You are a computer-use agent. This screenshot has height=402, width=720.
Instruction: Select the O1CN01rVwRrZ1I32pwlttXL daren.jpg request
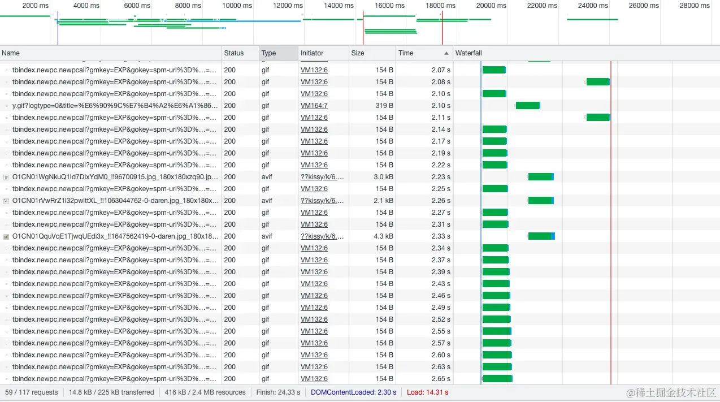tap(115, 201)
